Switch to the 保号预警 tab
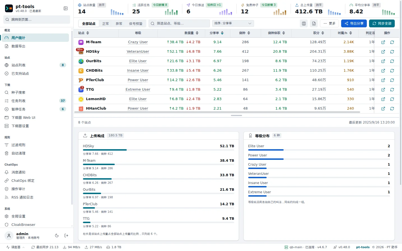Viewport: 402px width, 251px height. point(136,23)
